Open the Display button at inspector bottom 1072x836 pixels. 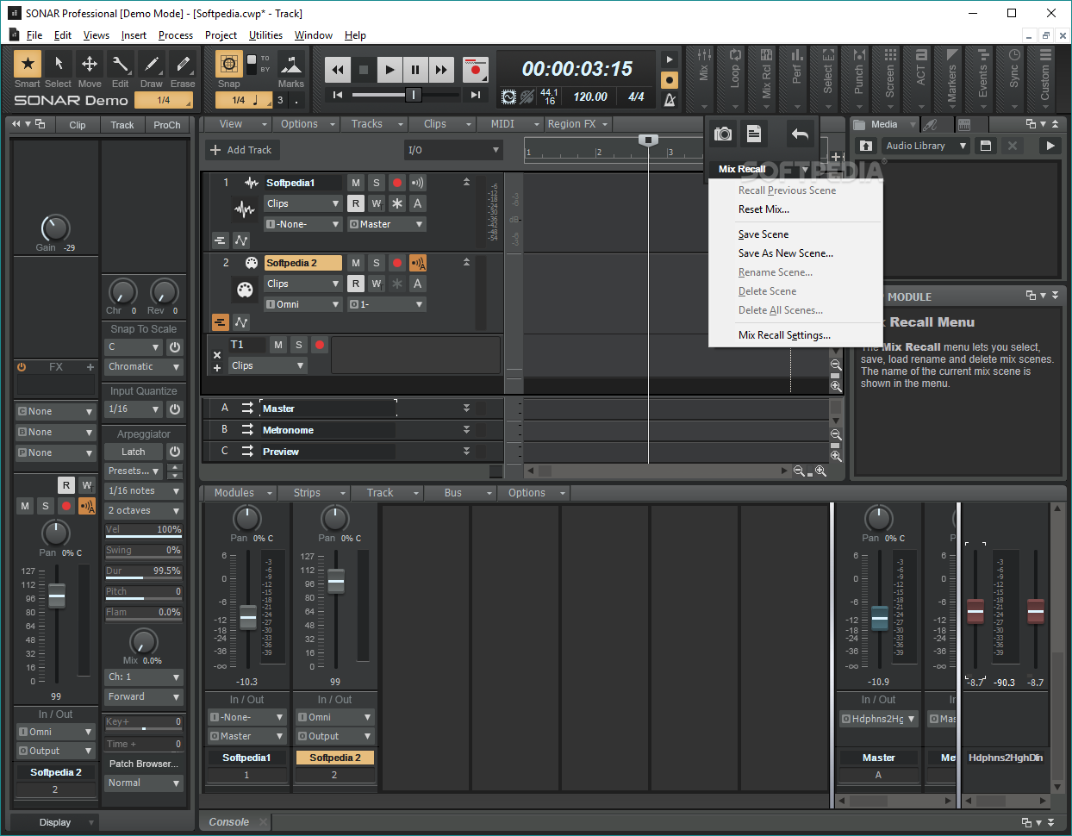point(55,822)
